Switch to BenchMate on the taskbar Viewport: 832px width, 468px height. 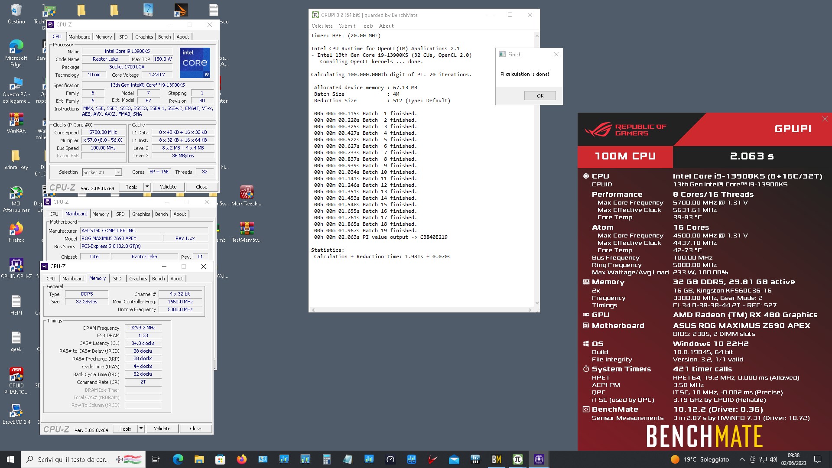coord(496,459)
